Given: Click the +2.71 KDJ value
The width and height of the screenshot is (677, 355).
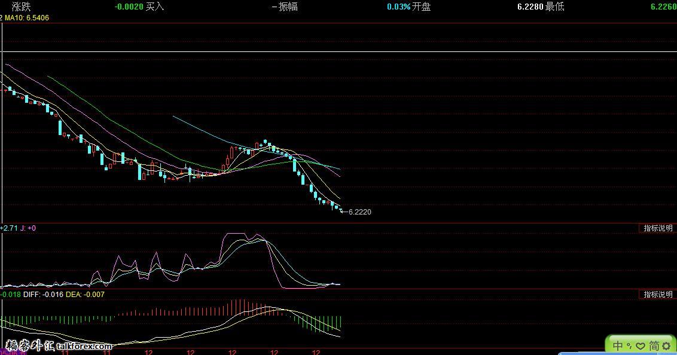Looking at the screenshot, I should point(9,228).
